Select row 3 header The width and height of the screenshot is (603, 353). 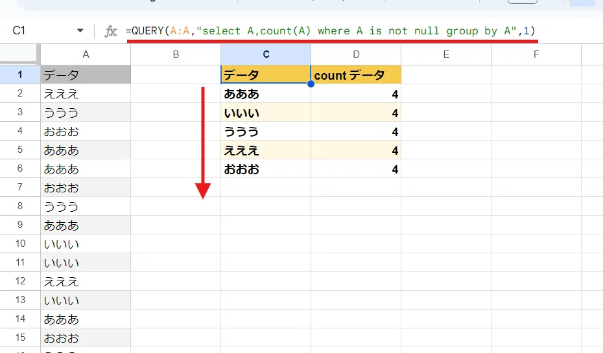click(20, 112)
